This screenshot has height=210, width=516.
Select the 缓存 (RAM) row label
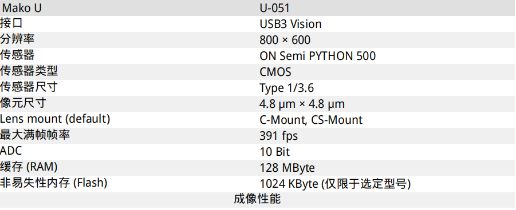click(x=29, y=167)
